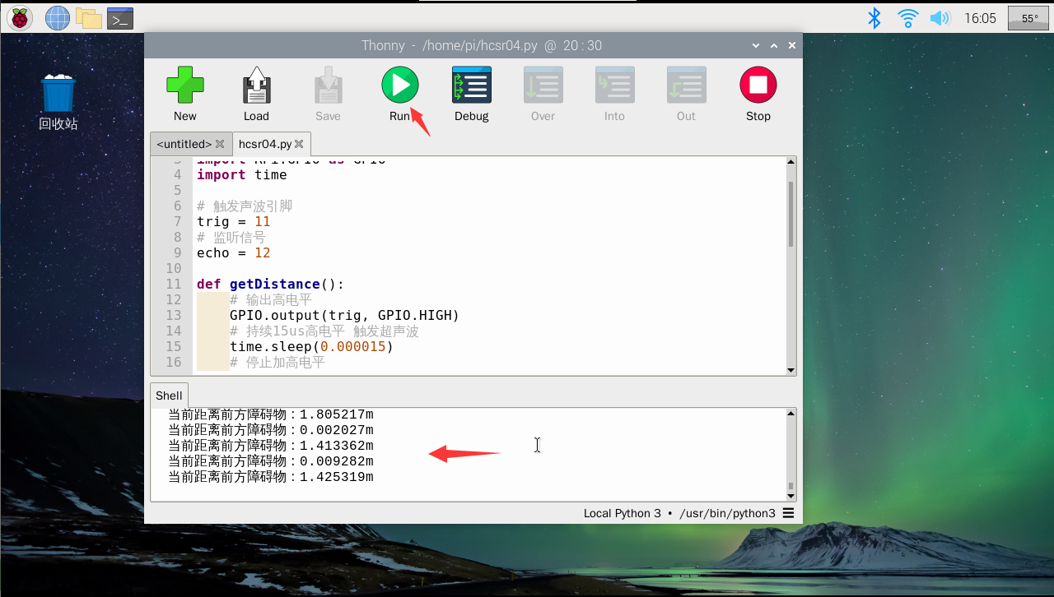Launch the terminal from taskbar
The image size is (1054, 597).
[x=120, y=18]
